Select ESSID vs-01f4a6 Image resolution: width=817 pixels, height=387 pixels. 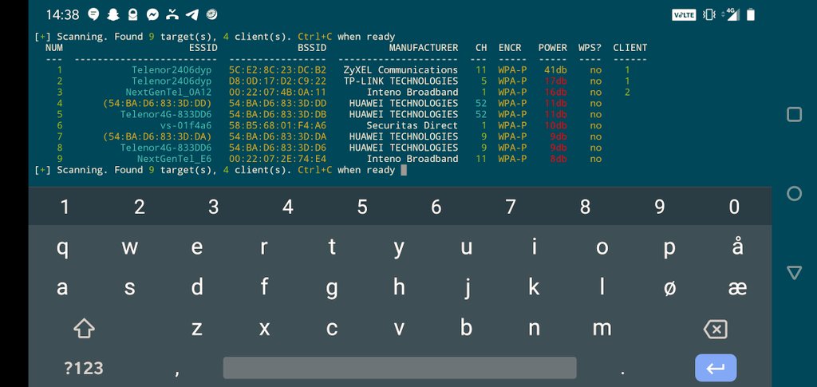point(186,125)
